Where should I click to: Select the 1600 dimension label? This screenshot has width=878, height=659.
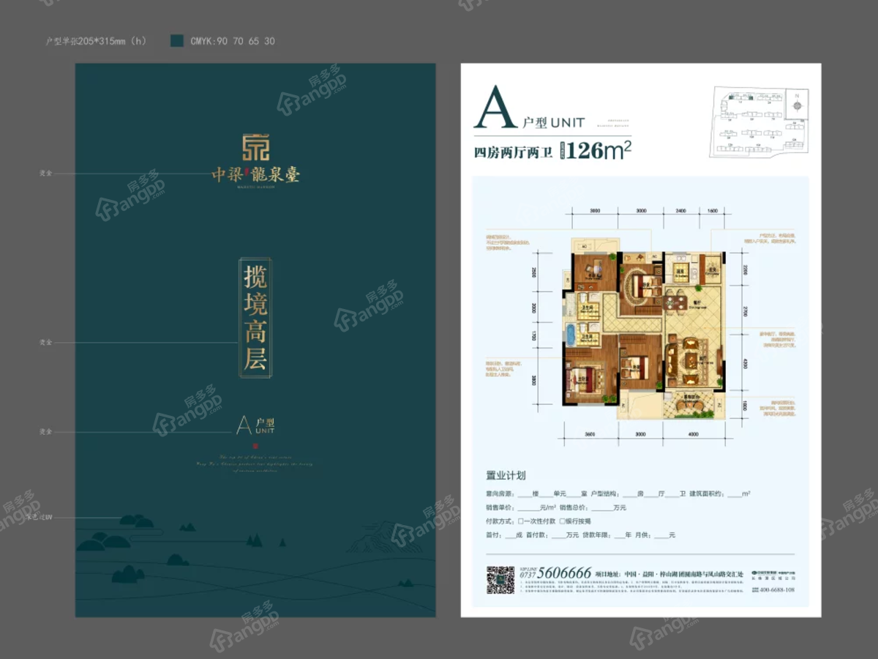click(x=713, y=211)
